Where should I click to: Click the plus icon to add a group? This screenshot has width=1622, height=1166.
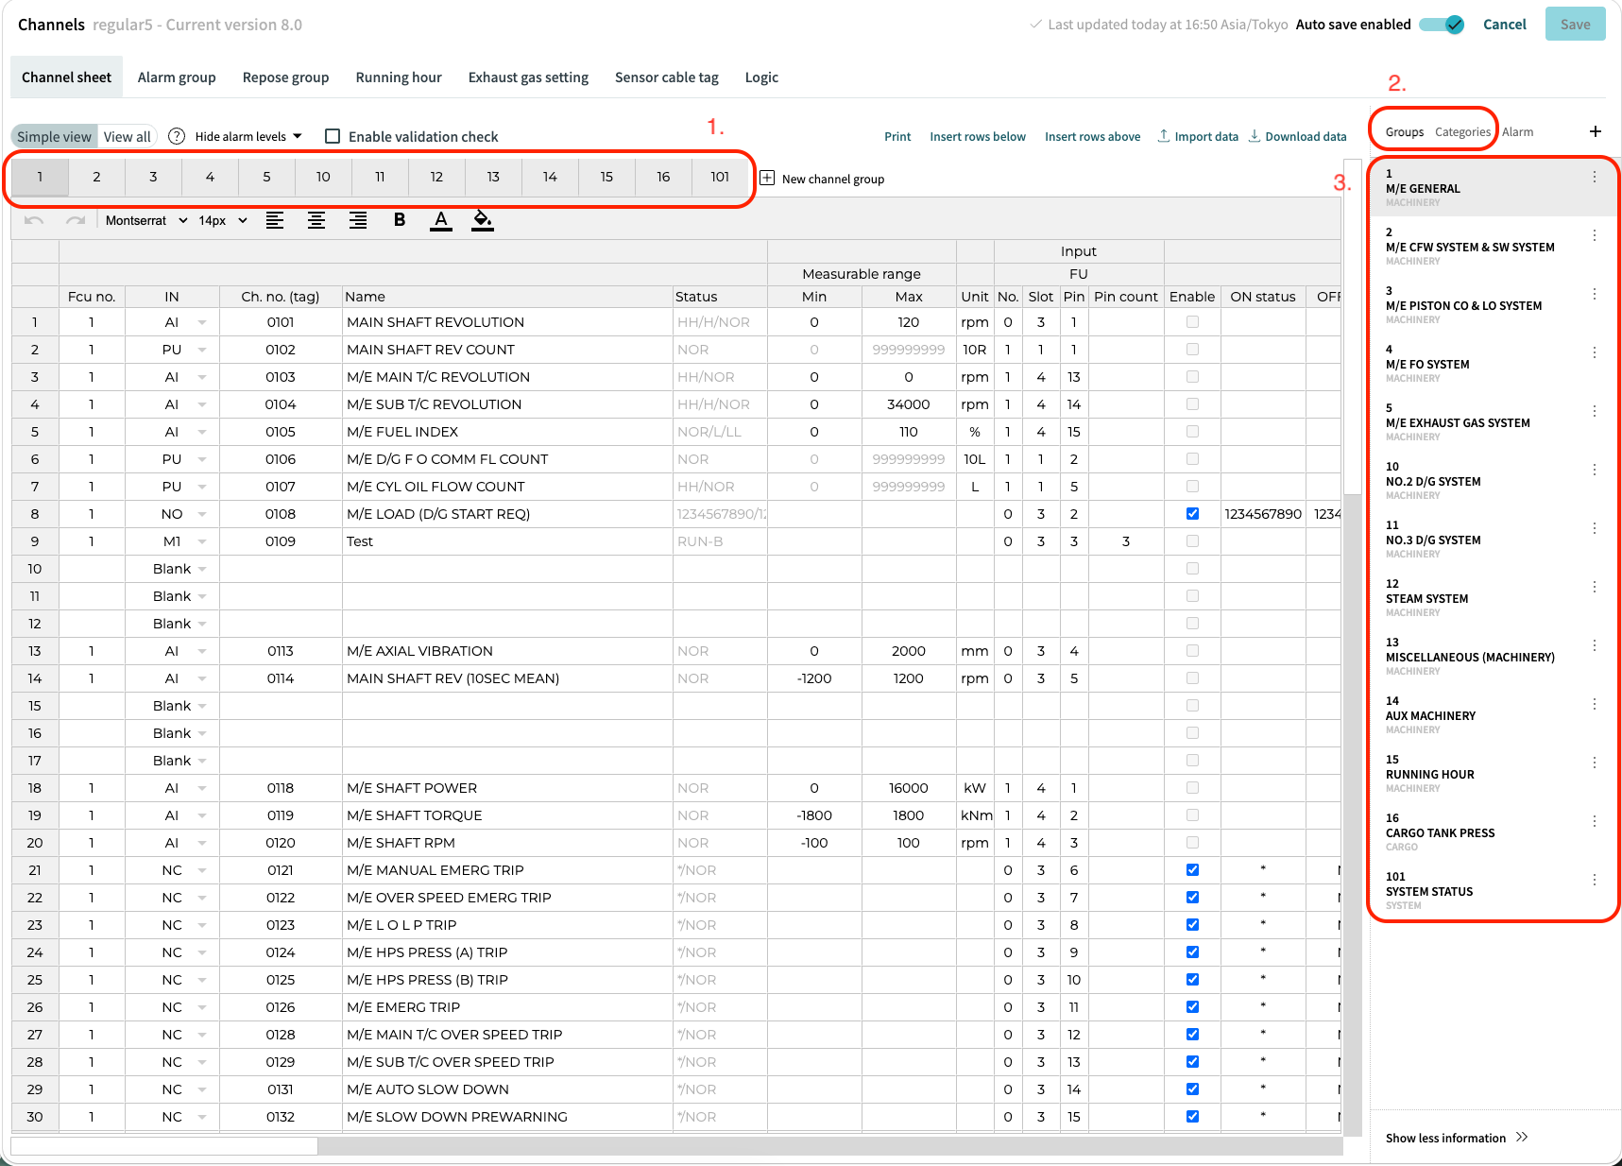(1596, 131)
